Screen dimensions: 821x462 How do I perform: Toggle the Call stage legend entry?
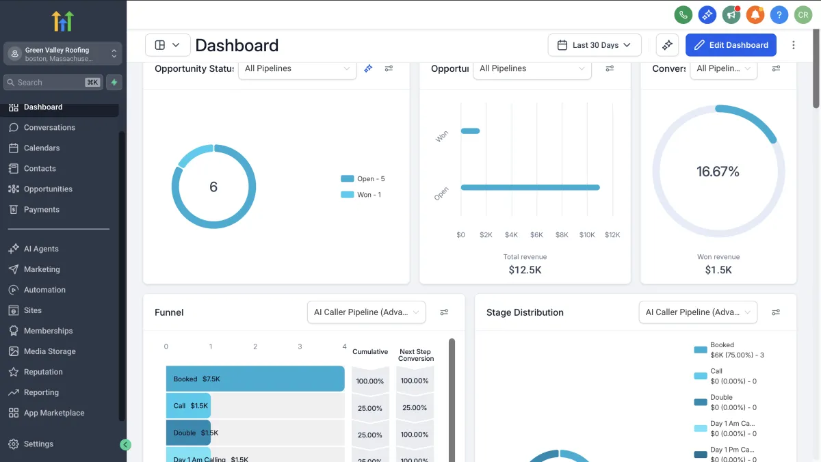[725, 376]
